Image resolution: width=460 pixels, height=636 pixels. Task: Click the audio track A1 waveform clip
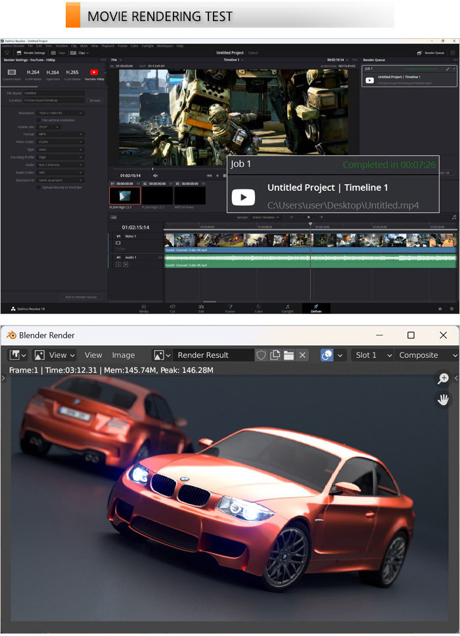pos(310,261)
